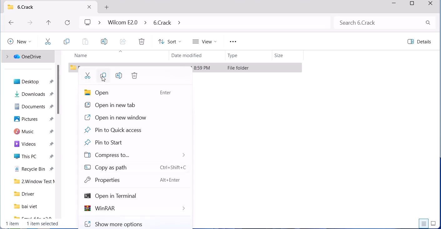
Task: Expand the OneDrive tree node
Action: [x=7, y=57]
